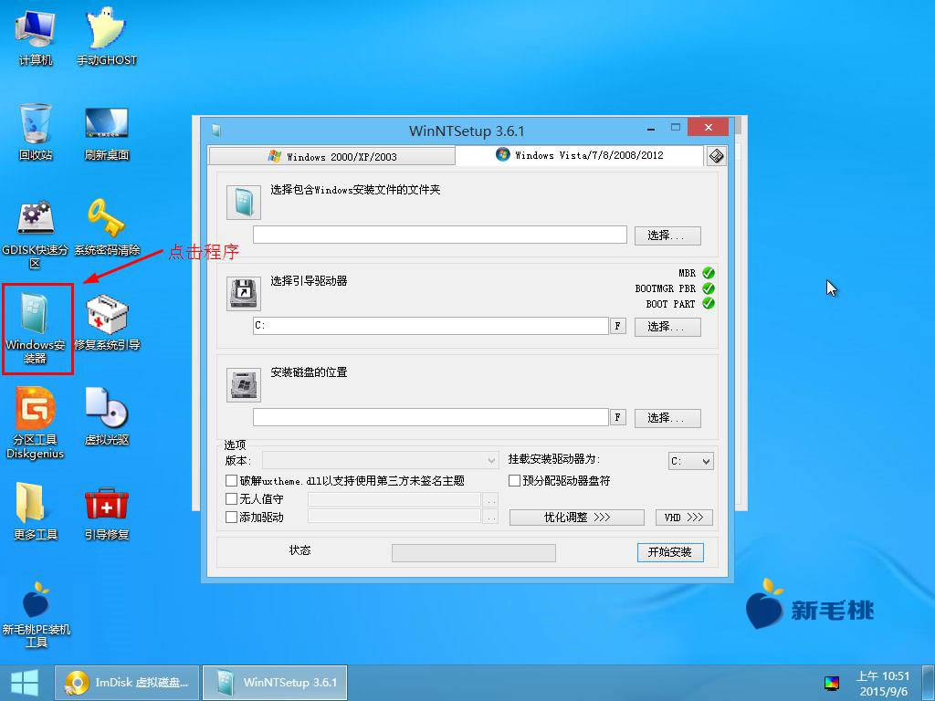935x701 pixels.
Task: Open the 版本 dropdown
Action: click(x=381, y=460)
